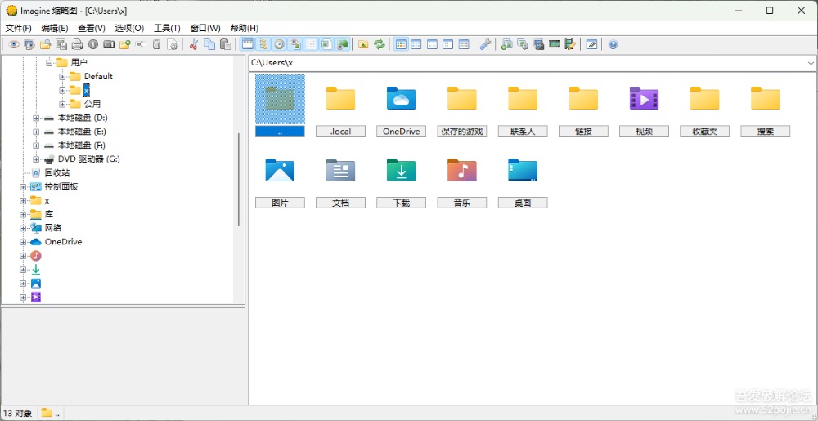Click the green refresh arrows icon
This screenshot has width=818, height=421.
pos(380,44)
